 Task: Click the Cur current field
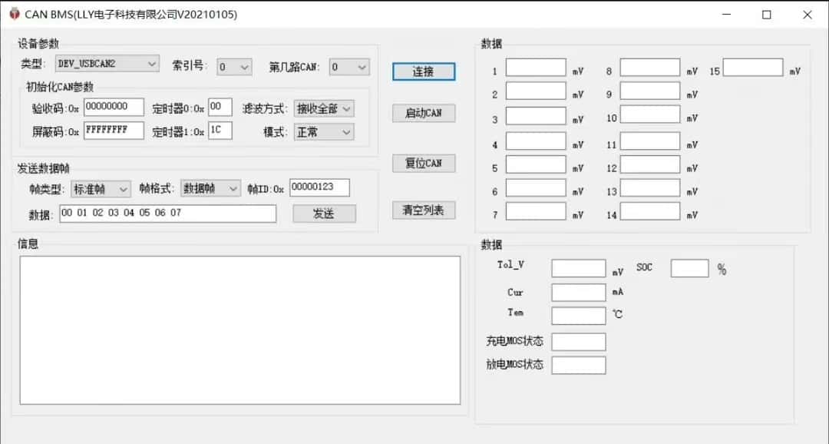[x=579, y=293]
